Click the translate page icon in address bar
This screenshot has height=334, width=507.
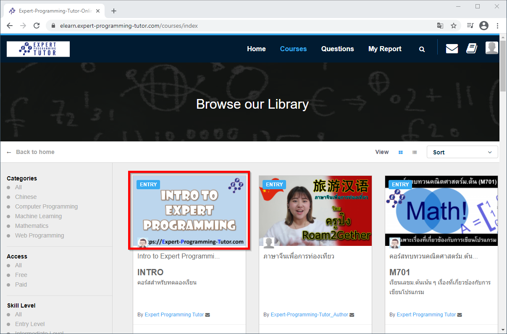(x=440, y=26)
